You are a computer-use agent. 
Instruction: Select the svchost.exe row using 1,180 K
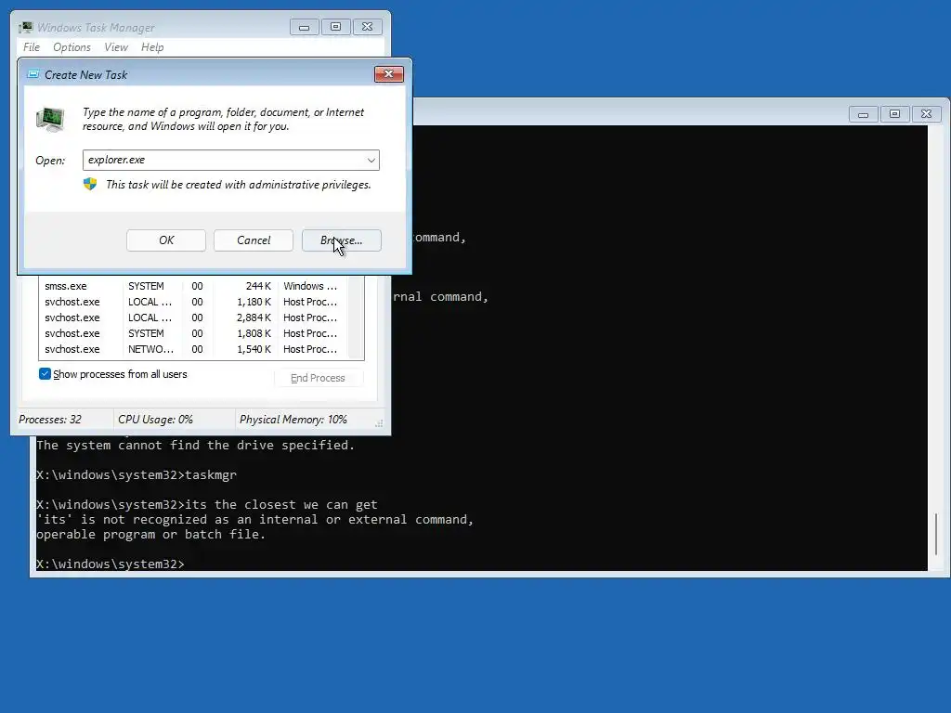pyautogui.click(x=195, y=302)
